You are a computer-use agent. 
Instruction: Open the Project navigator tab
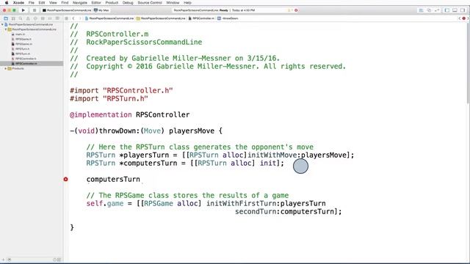pos(6,18)
